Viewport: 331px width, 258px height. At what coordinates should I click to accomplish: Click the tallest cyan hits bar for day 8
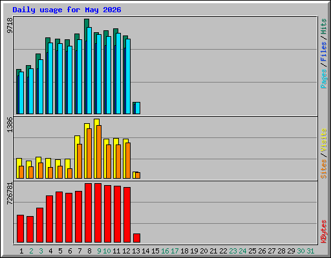click(89, 70)
